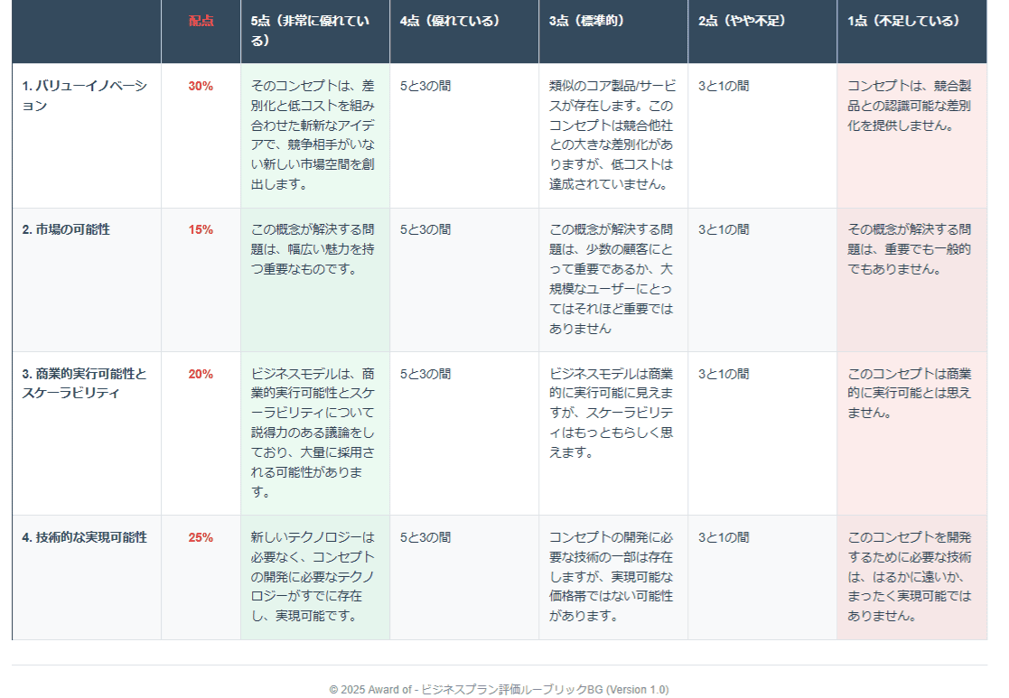Select the green 5-point cell for バリューイノベーション
This screenshot has width=1009, height=698.
pyautogui.click(x=315, y=135)
